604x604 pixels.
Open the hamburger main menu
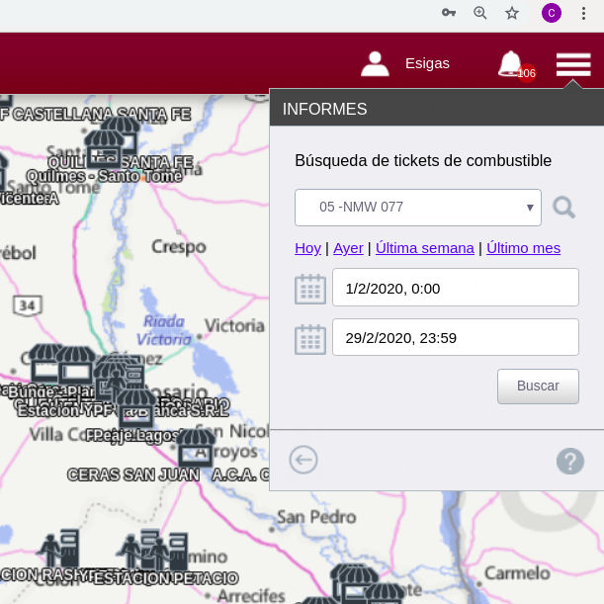(573, 64)
